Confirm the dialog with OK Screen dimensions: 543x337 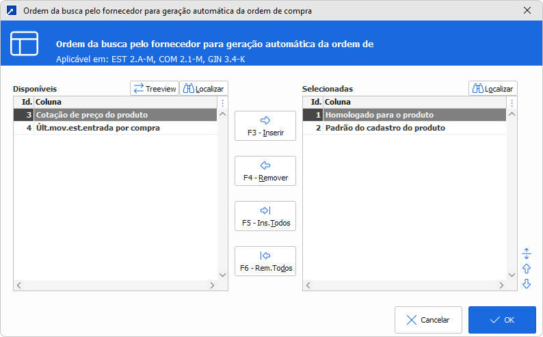pos(502,320)
